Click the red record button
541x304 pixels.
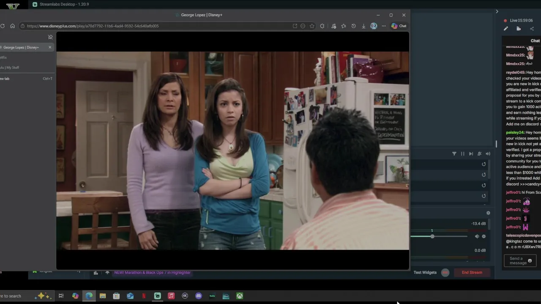point(445,273)
